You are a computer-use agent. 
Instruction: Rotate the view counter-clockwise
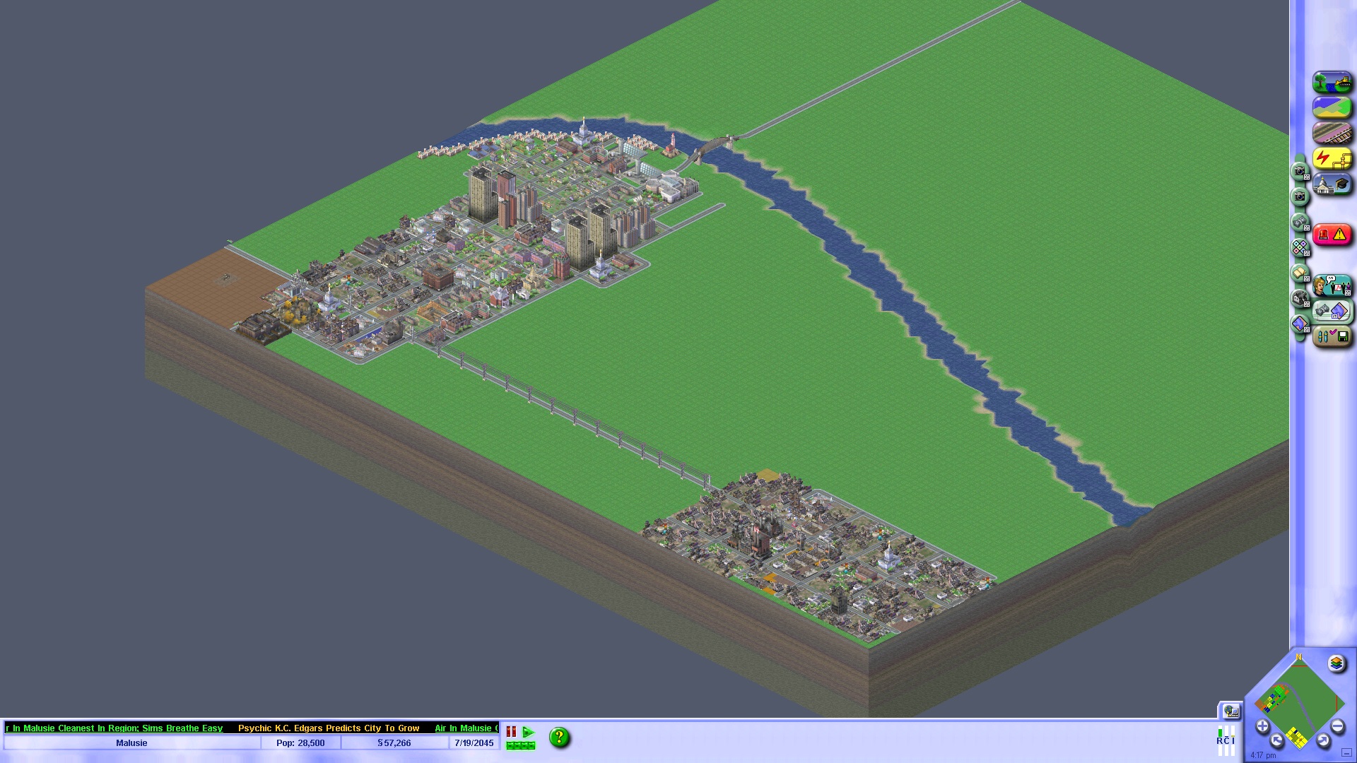[1276, 740]
